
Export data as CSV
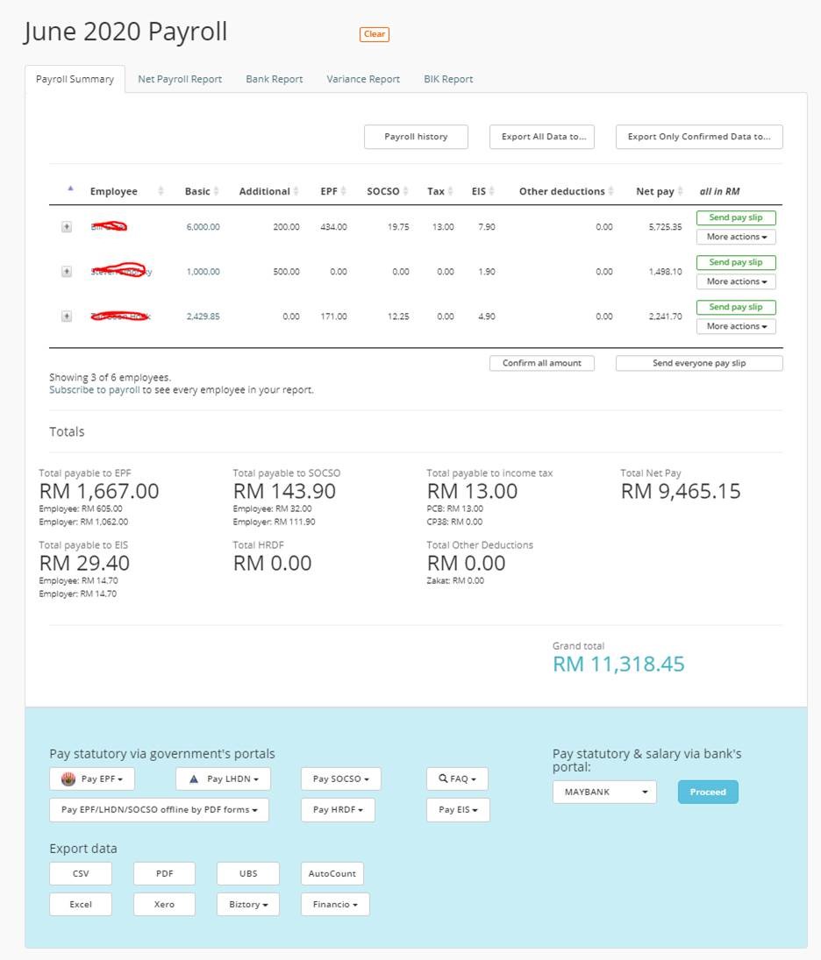pos(81,873)
